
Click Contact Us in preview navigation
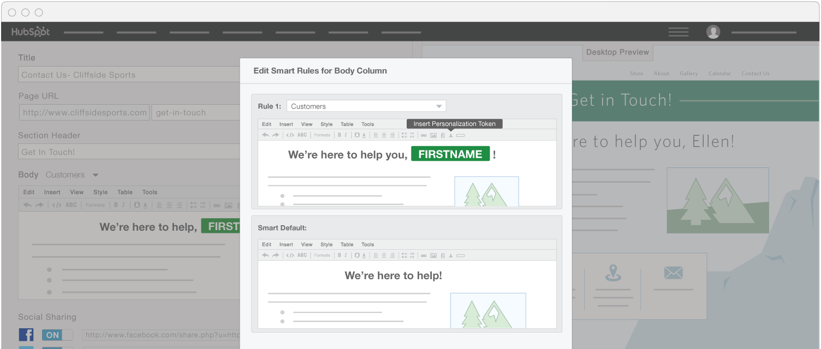(x=755, y=73)
